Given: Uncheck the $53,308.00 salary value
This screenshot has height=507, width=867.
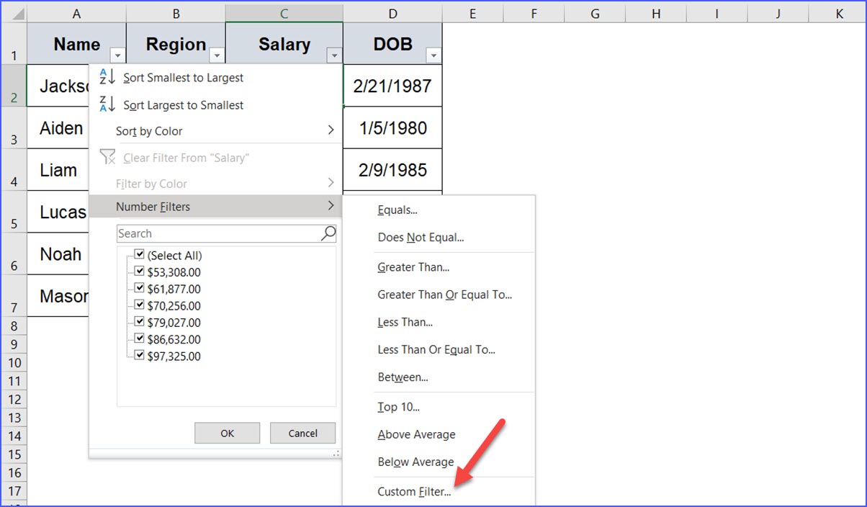Looking at the screenshot, I should pyautogui.click(x=140, y=272).
